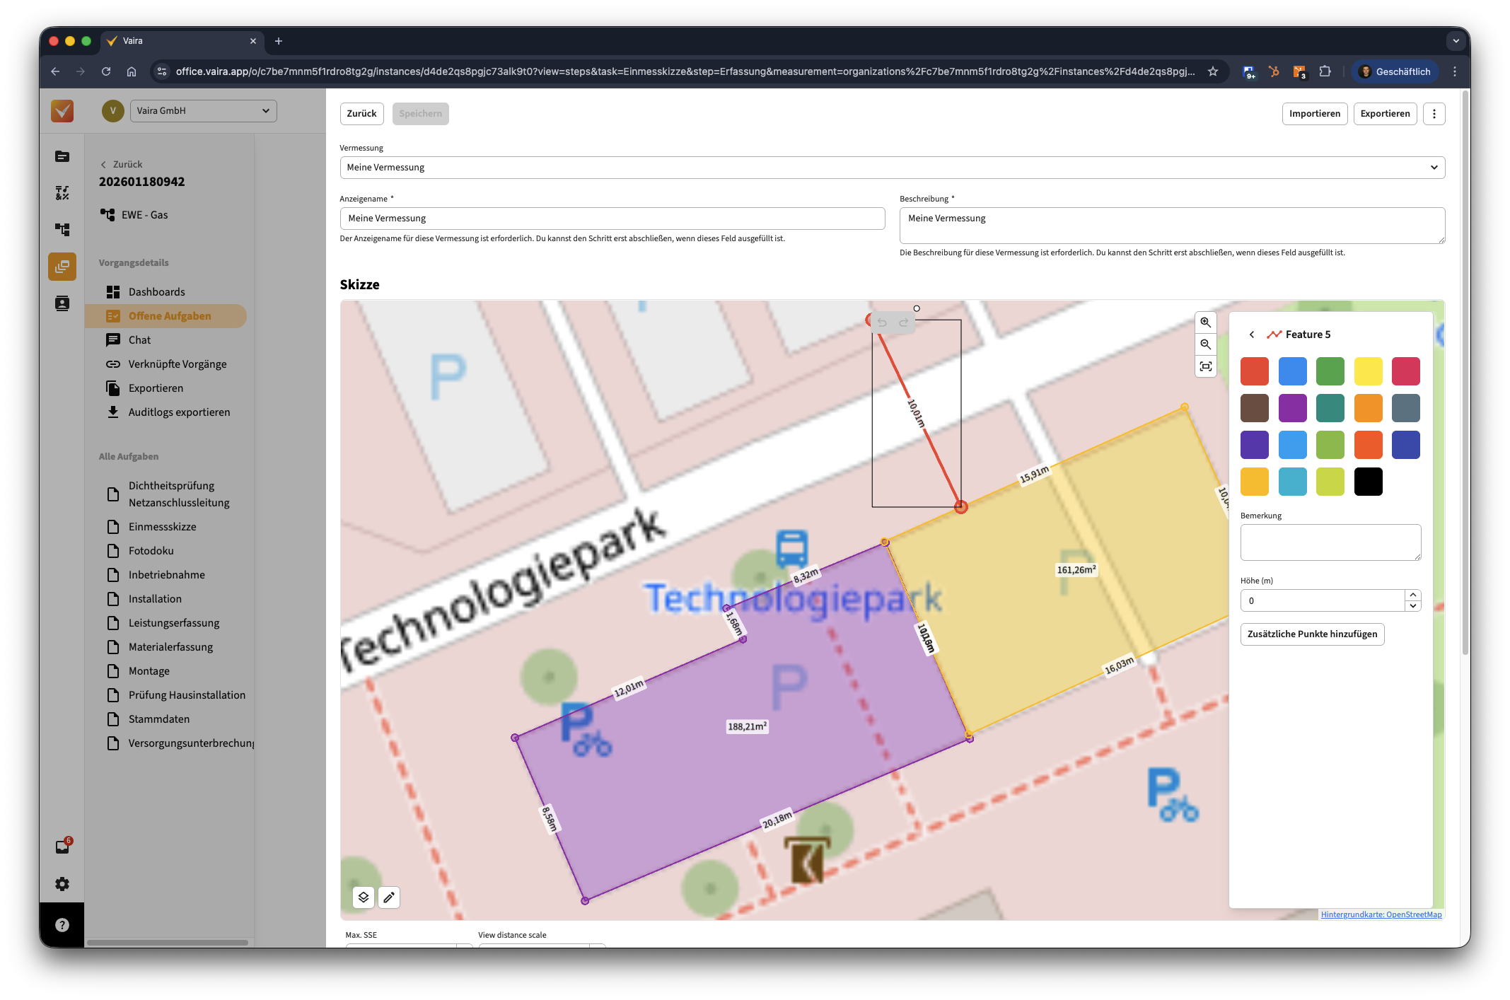Click the map zoom-out magnifier icon
Viewport: 1510px width, 1000px height.
pos(1205,344)
